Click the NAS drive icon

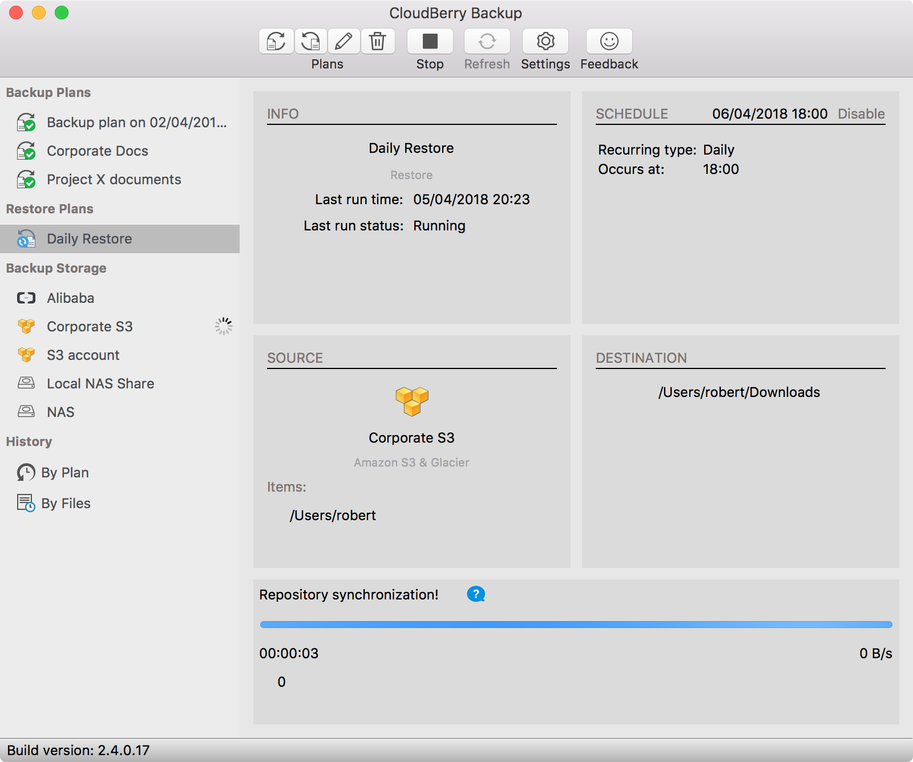tap(26, 411)
